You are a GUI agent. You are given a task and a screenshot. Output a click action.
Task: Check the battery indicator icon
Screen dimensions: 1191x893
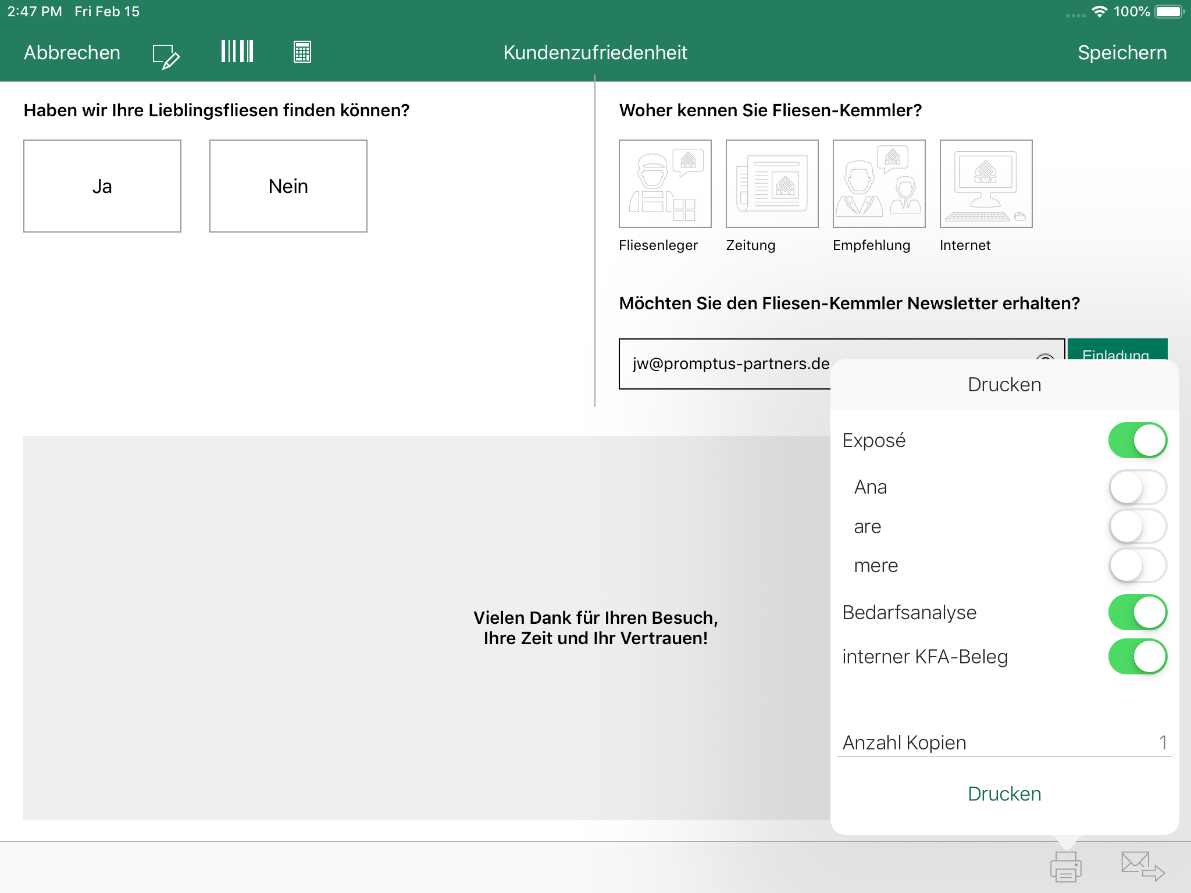1169,12
